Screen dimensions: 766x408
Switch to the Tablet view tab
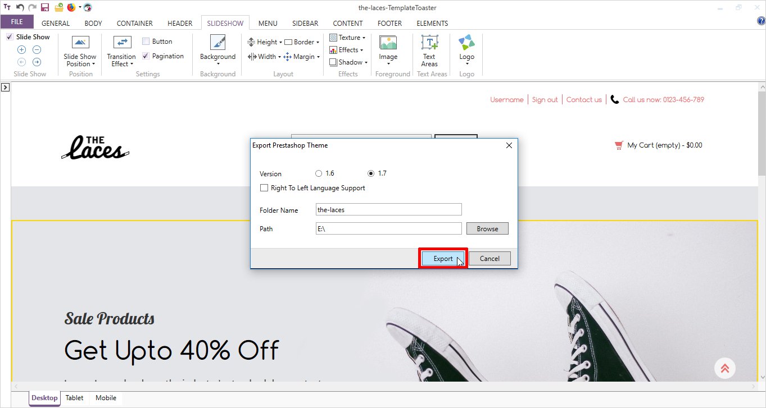point(74,398)
